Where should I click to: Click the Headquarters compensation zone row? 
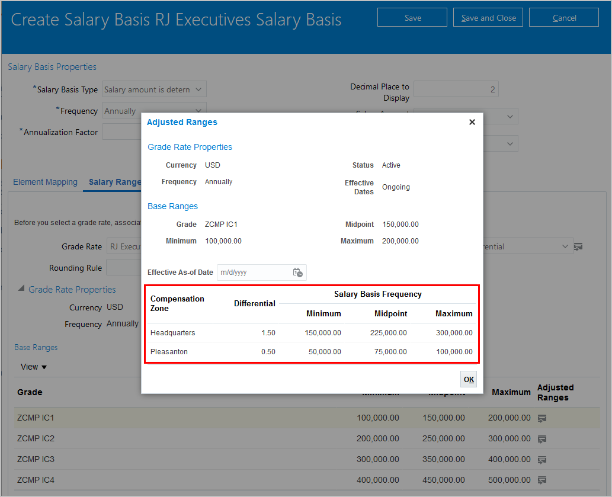pyautogui.click(x=312, y=333)
